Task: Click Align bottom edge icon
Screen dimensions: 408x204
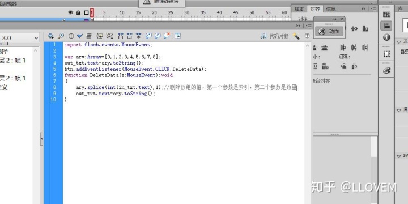Action: pos(365,29)
